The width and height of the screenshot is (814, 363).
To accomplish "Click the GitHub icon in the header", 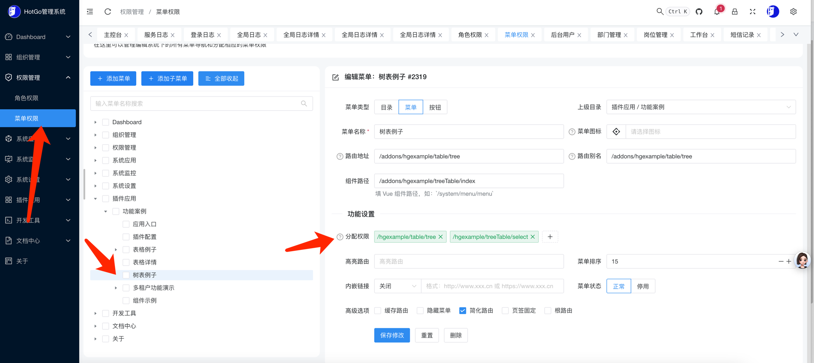I will (x=699, y=11).
